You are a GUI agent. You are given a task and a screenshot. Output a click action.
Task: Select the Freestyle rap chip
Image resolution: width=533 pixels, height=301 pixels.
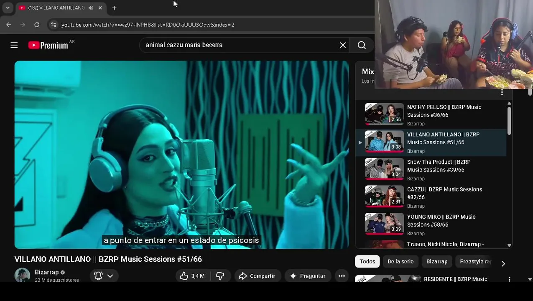pyautogui.click(x=475, y=262)
